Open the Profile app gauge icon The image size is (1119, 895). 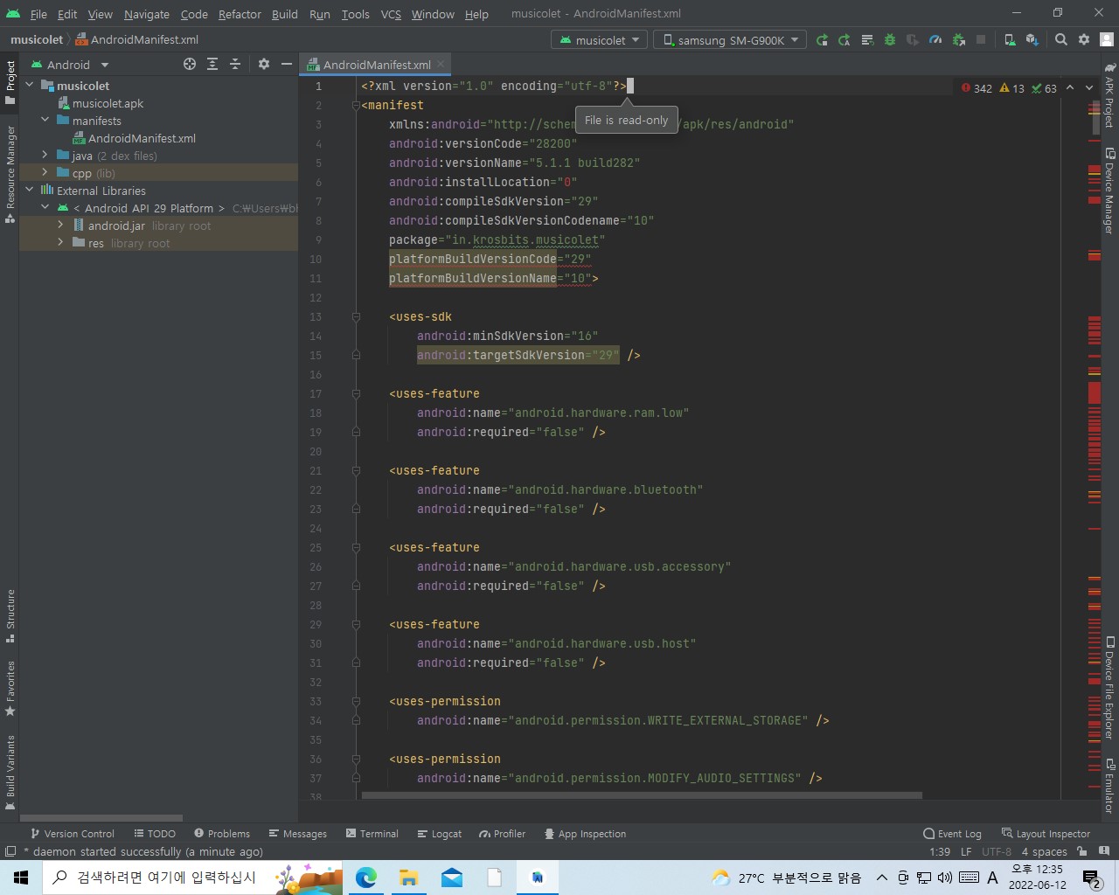935,39
